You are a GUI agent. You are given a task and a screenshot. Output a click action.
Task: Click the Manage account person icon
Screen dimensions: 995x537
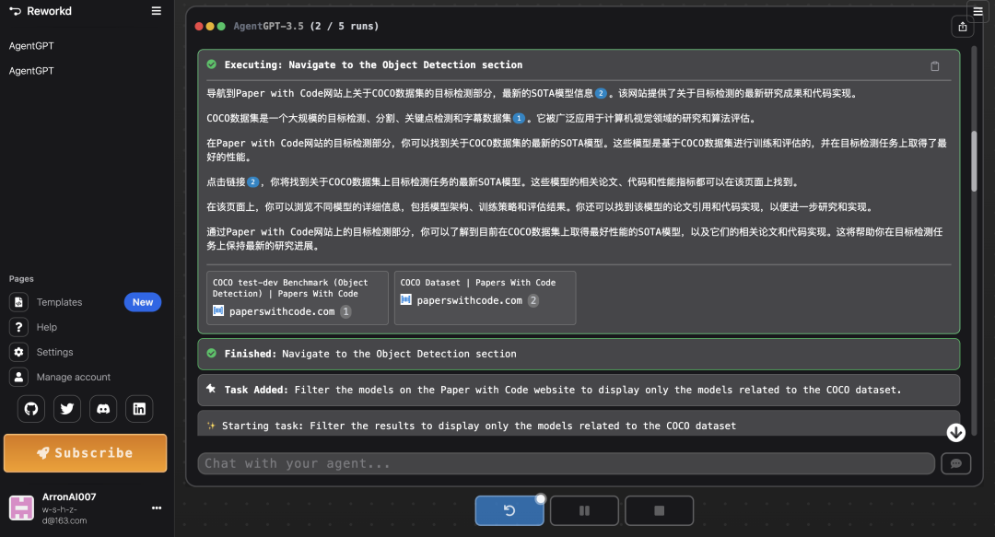pyautogui.click(x=18, y=377)
